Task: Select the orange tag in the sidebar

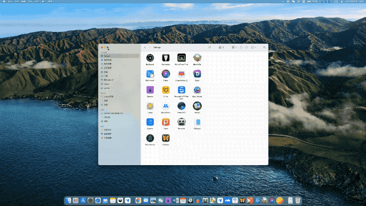Action: coord(120,138)
